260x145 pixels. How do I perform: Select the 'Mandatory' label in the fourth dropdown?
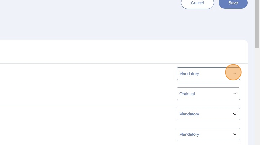click(x=189, y=134)
